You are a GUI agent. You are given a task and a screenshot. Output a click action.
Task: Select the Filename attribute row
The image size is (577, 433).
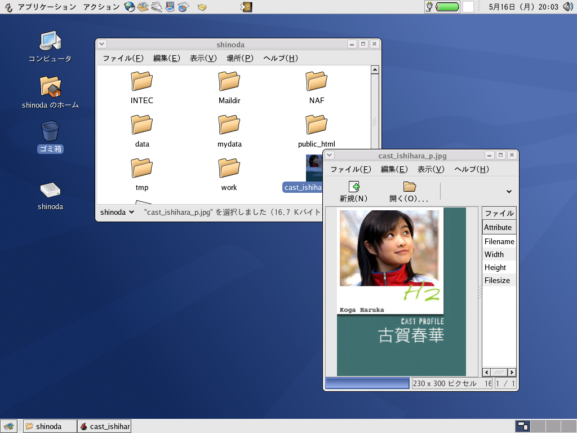[x=499, y=241]
